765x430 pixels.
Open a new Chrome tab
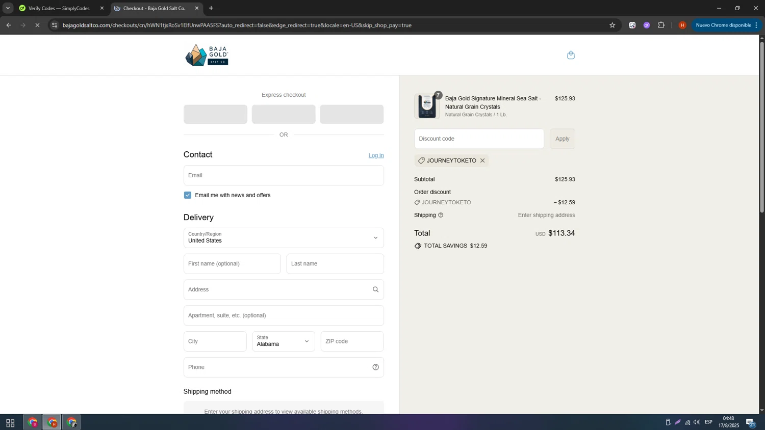click(x=211, y=8)
